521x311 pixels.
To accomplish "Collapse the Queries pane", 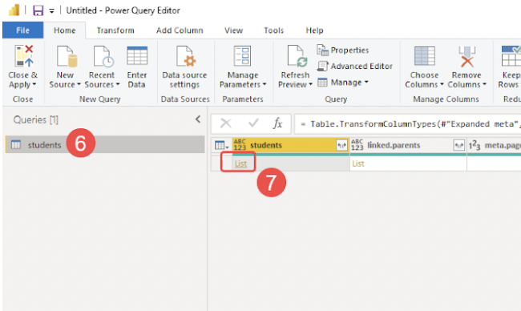I will 198,119.
